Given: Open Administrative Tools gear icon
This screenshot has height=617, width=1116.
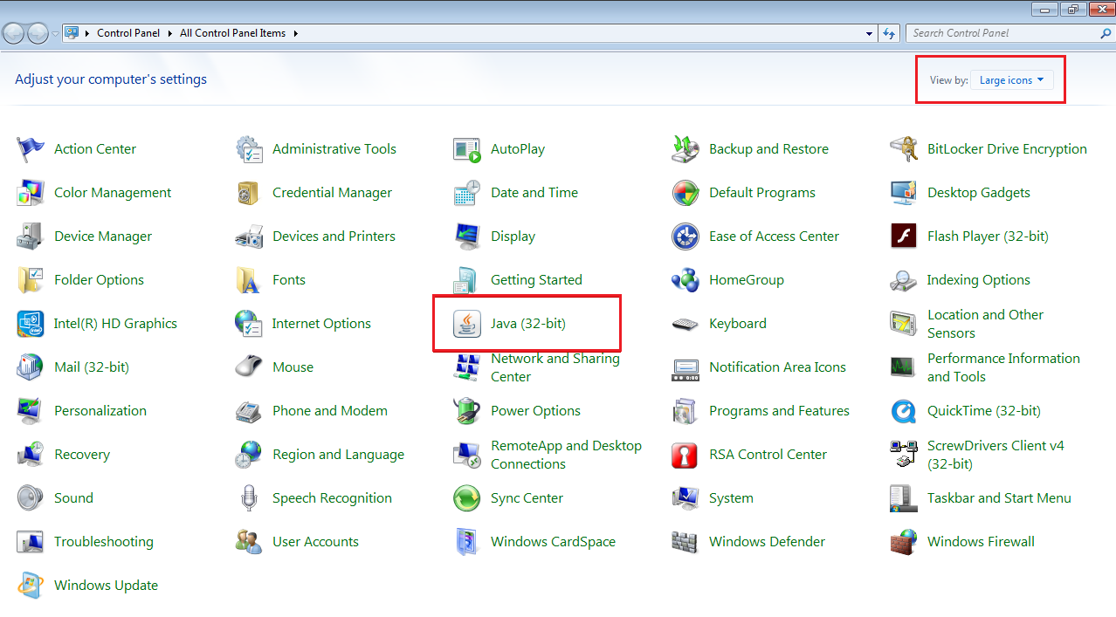Looking at the screenshot, I should coord(249,149).
